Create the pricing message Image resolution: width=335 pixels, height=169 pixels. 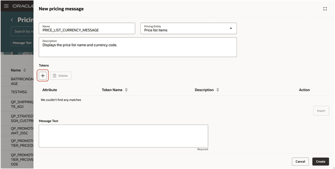[320, 162]
